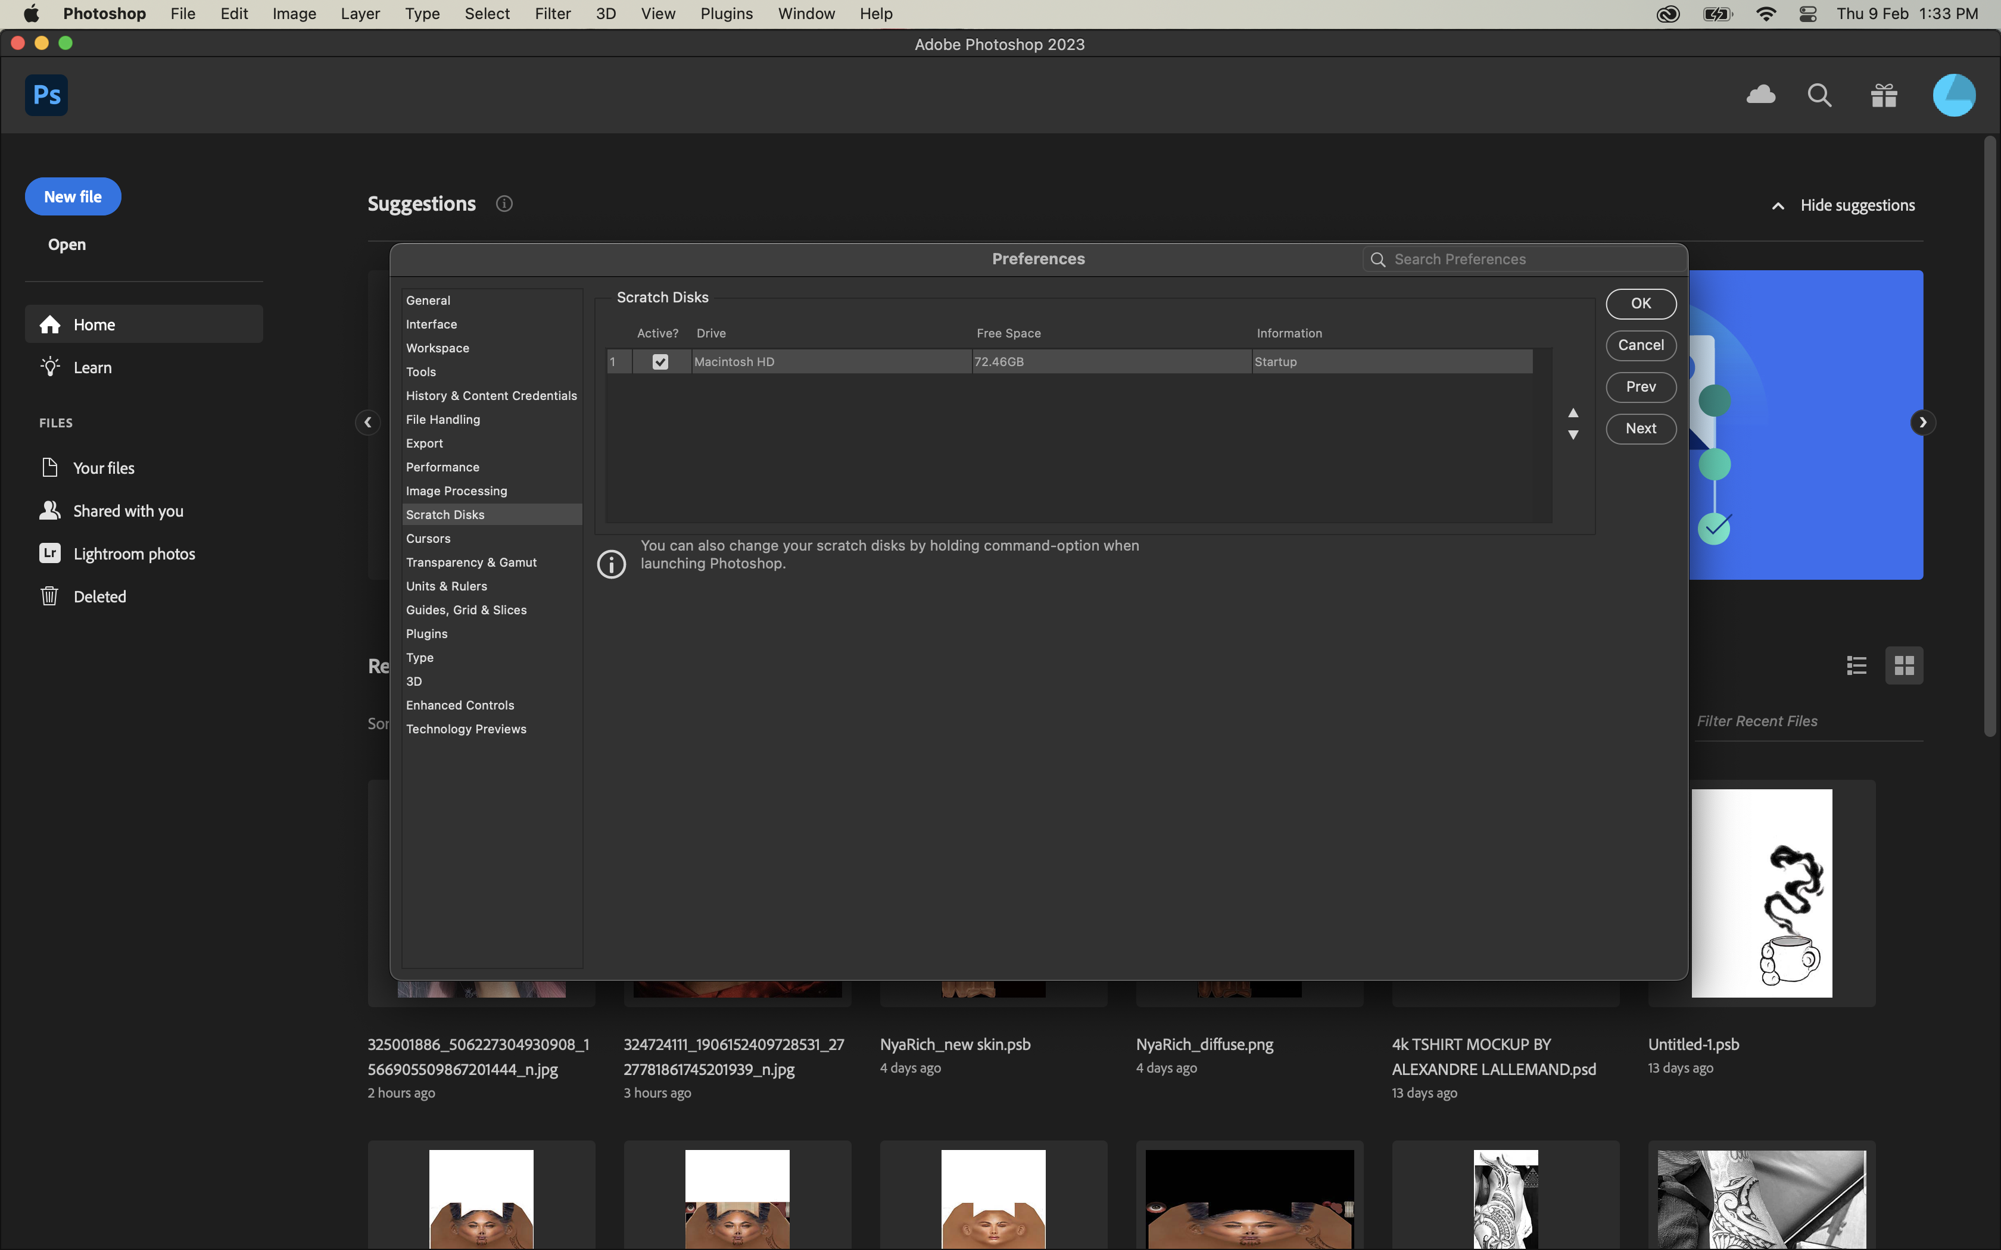Open the Help menu
The width and height of the screenshot is (2001, 1250).
pyautogui.click(x=875, y=13)
